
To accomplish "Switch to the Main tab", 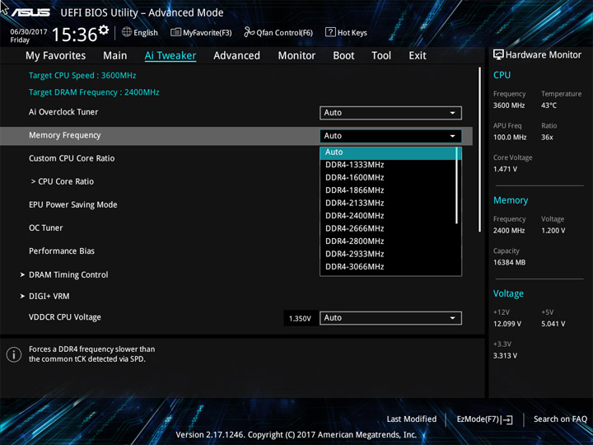I will pos(115,56).
